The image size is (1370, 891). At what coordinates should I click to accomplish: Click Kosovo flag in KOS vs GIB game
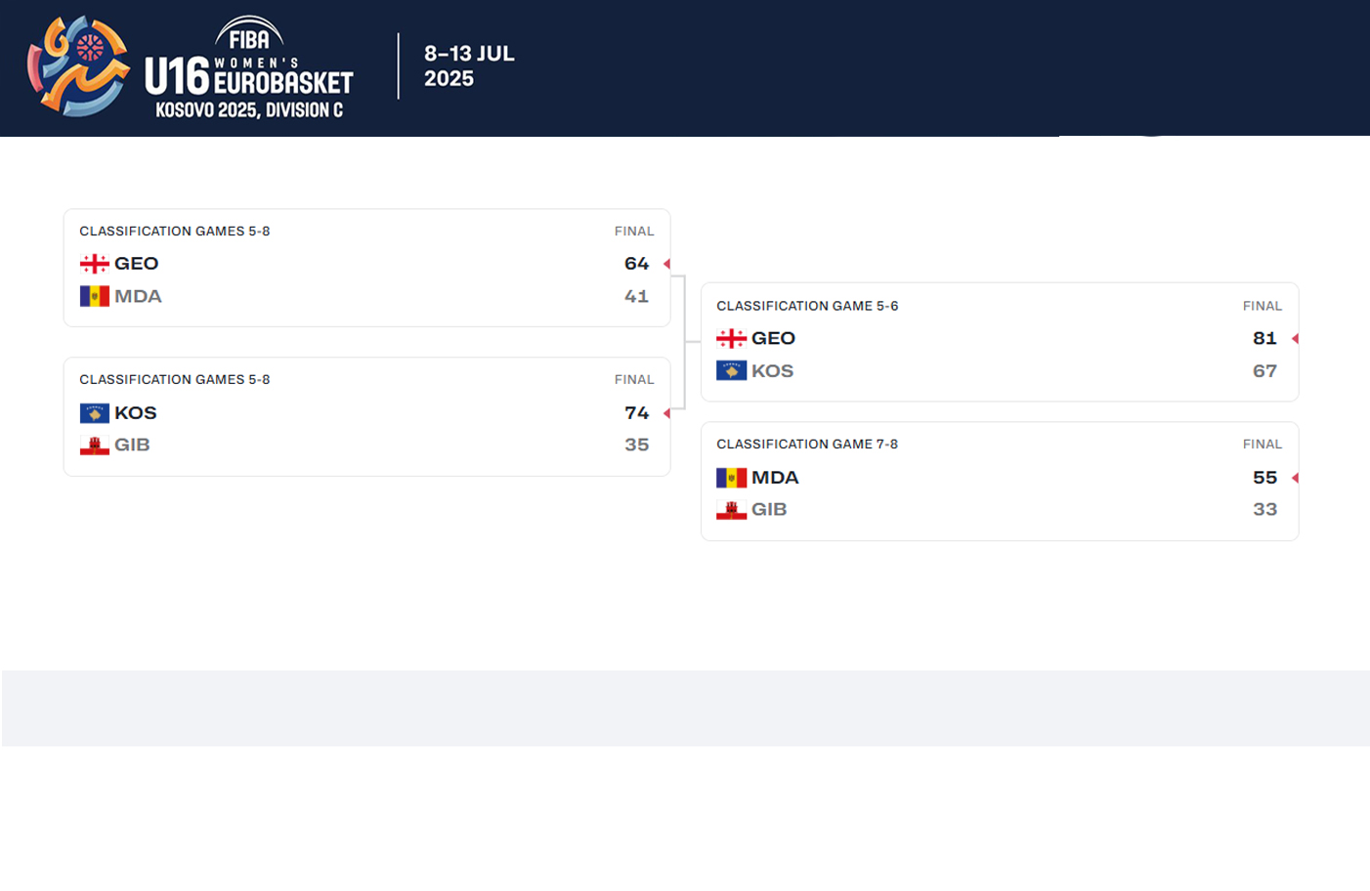pyautogui.click(x=94, y=413)
